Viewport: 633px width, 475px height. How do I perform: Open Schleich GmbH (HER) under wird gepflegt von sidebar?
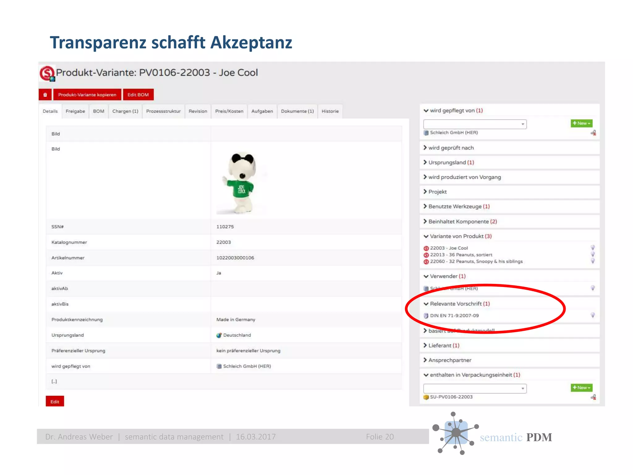(454, 133)
